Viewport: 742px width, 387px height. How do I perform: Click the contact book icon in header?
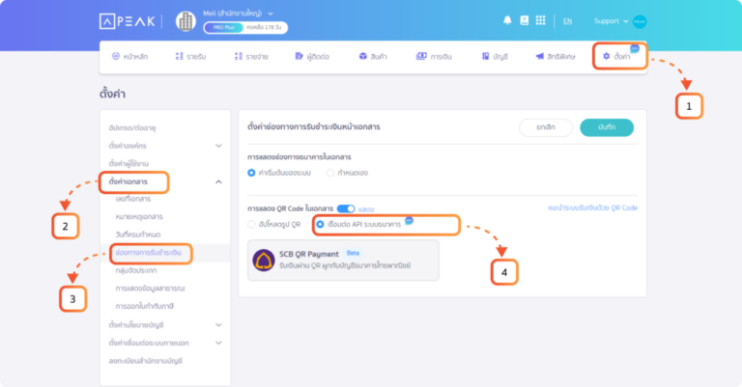[x=524, y=20]
